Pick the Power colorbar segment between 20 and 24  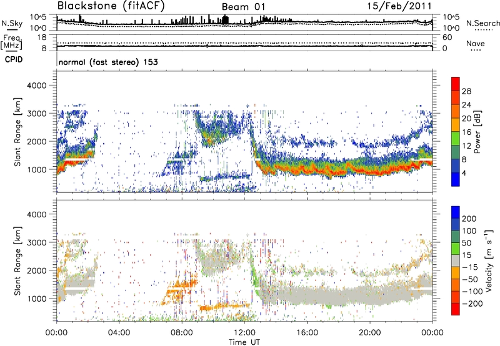coord(456,111)
